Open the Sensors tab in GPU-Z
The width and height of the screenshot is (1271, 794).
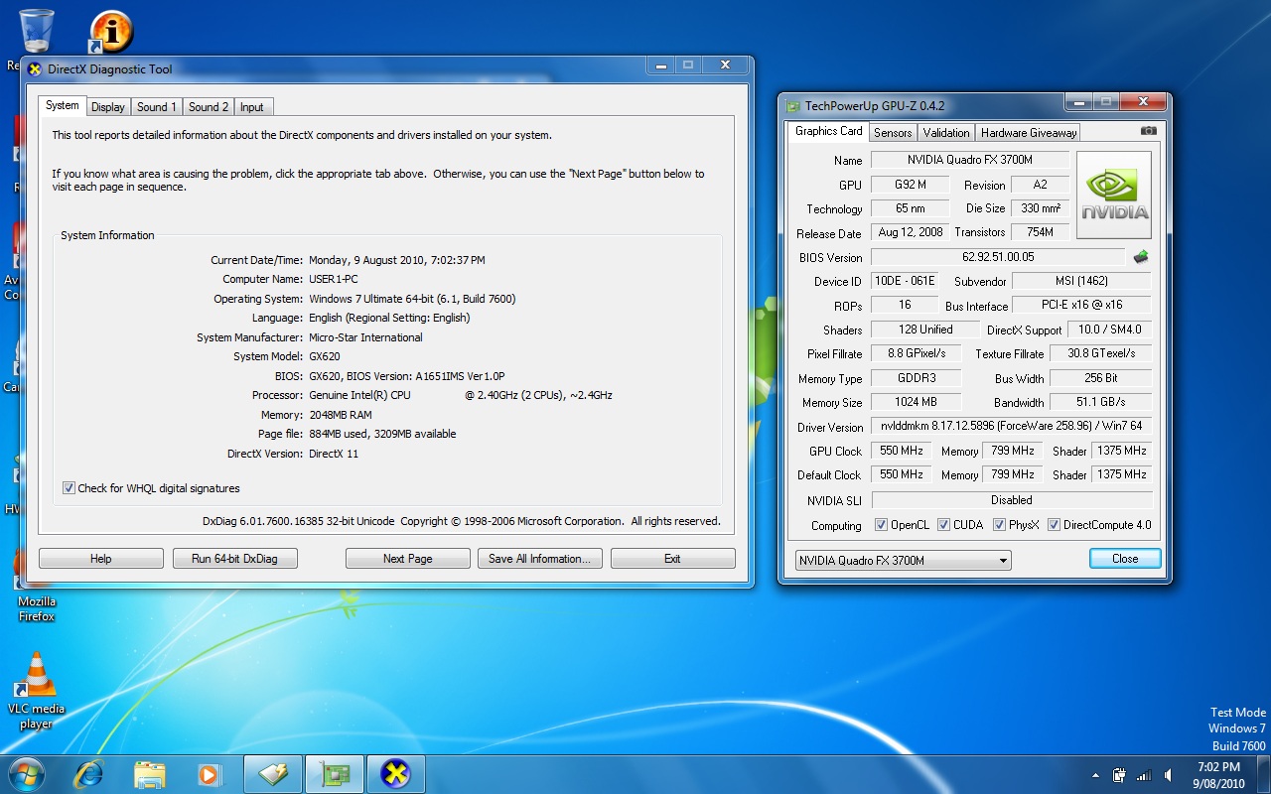[x=893, y=133]
